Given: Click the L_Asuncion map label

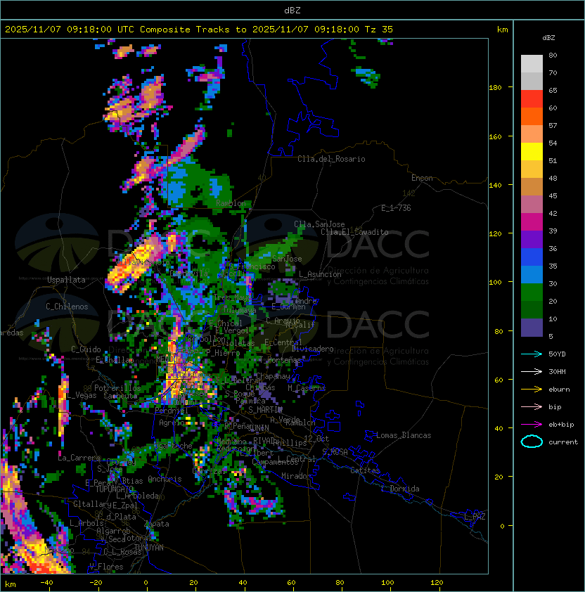Looking at the screenshot, I should click(x=320, y=274).
